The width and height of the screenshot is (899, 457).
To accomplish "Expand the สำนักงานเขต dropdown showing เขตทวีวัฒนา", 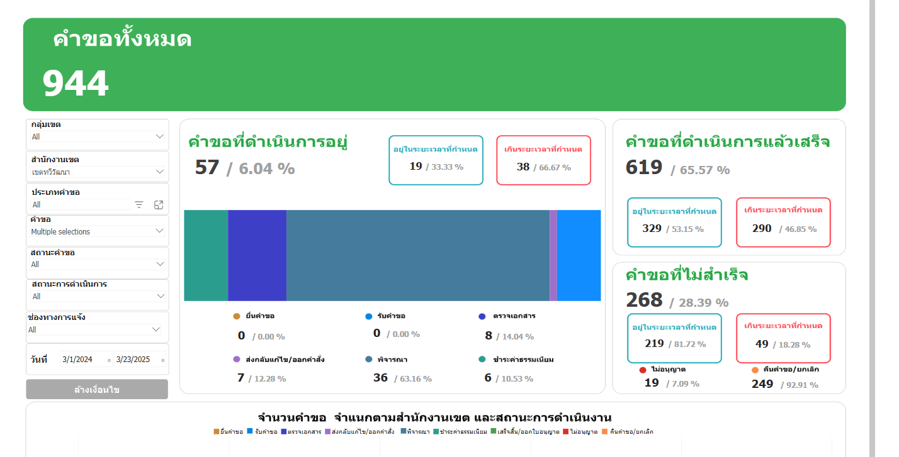I will click(159, 172).
